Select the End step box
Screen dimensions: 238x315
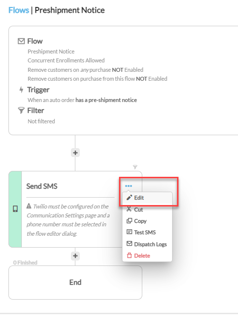tap(75, 282)
